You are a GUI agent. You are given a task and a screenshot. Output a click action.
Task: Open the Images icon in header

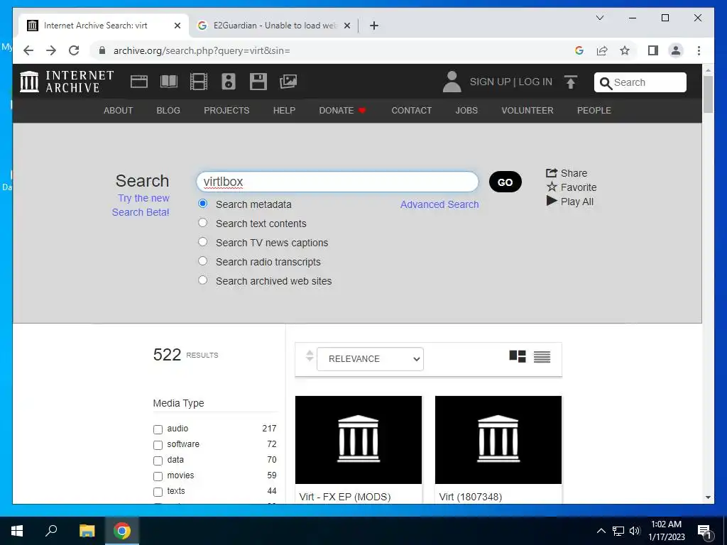(x=288, y=82)
